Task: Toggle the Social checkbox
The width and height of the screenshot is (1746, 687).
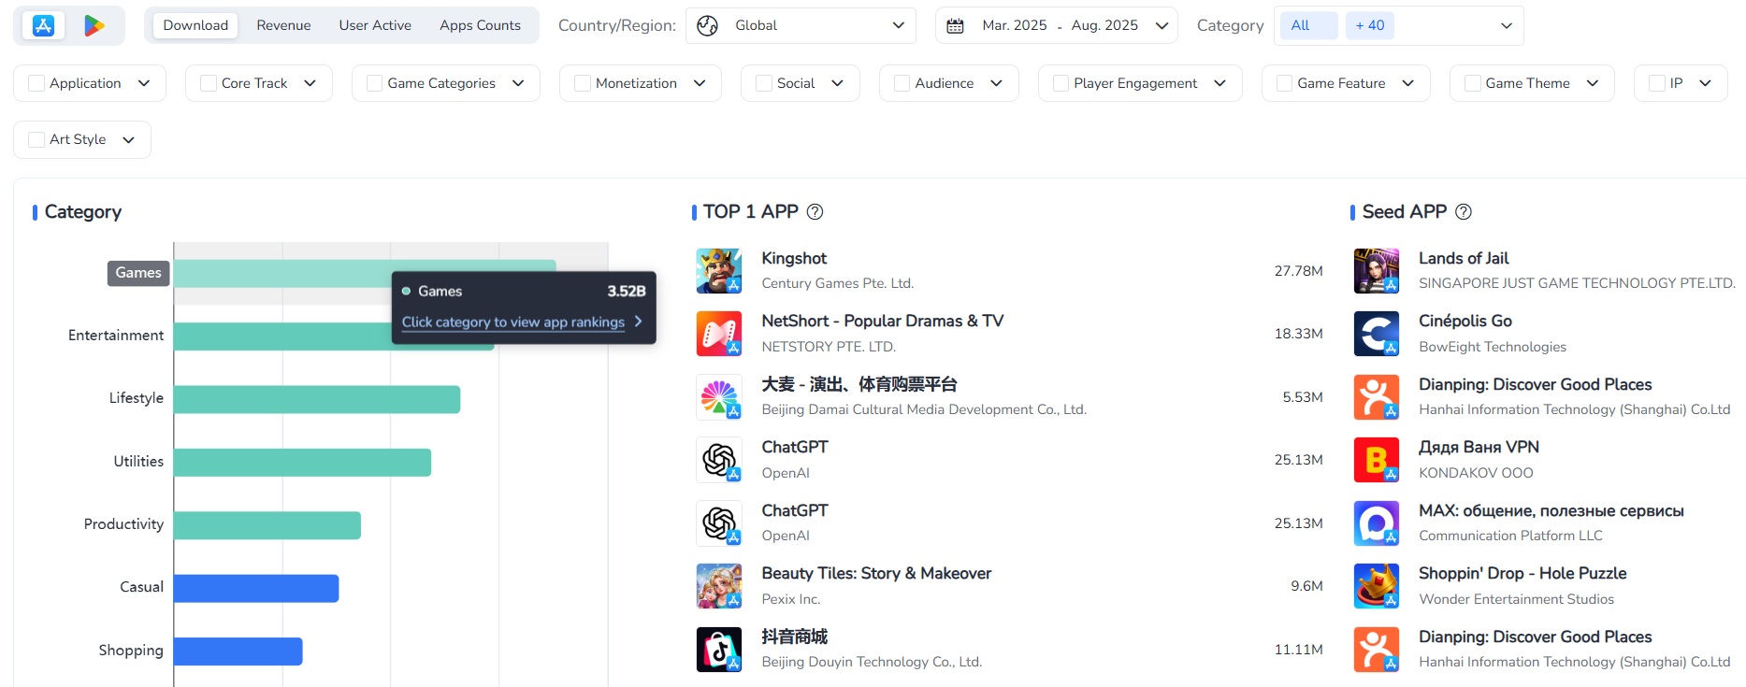Action: 764,83
